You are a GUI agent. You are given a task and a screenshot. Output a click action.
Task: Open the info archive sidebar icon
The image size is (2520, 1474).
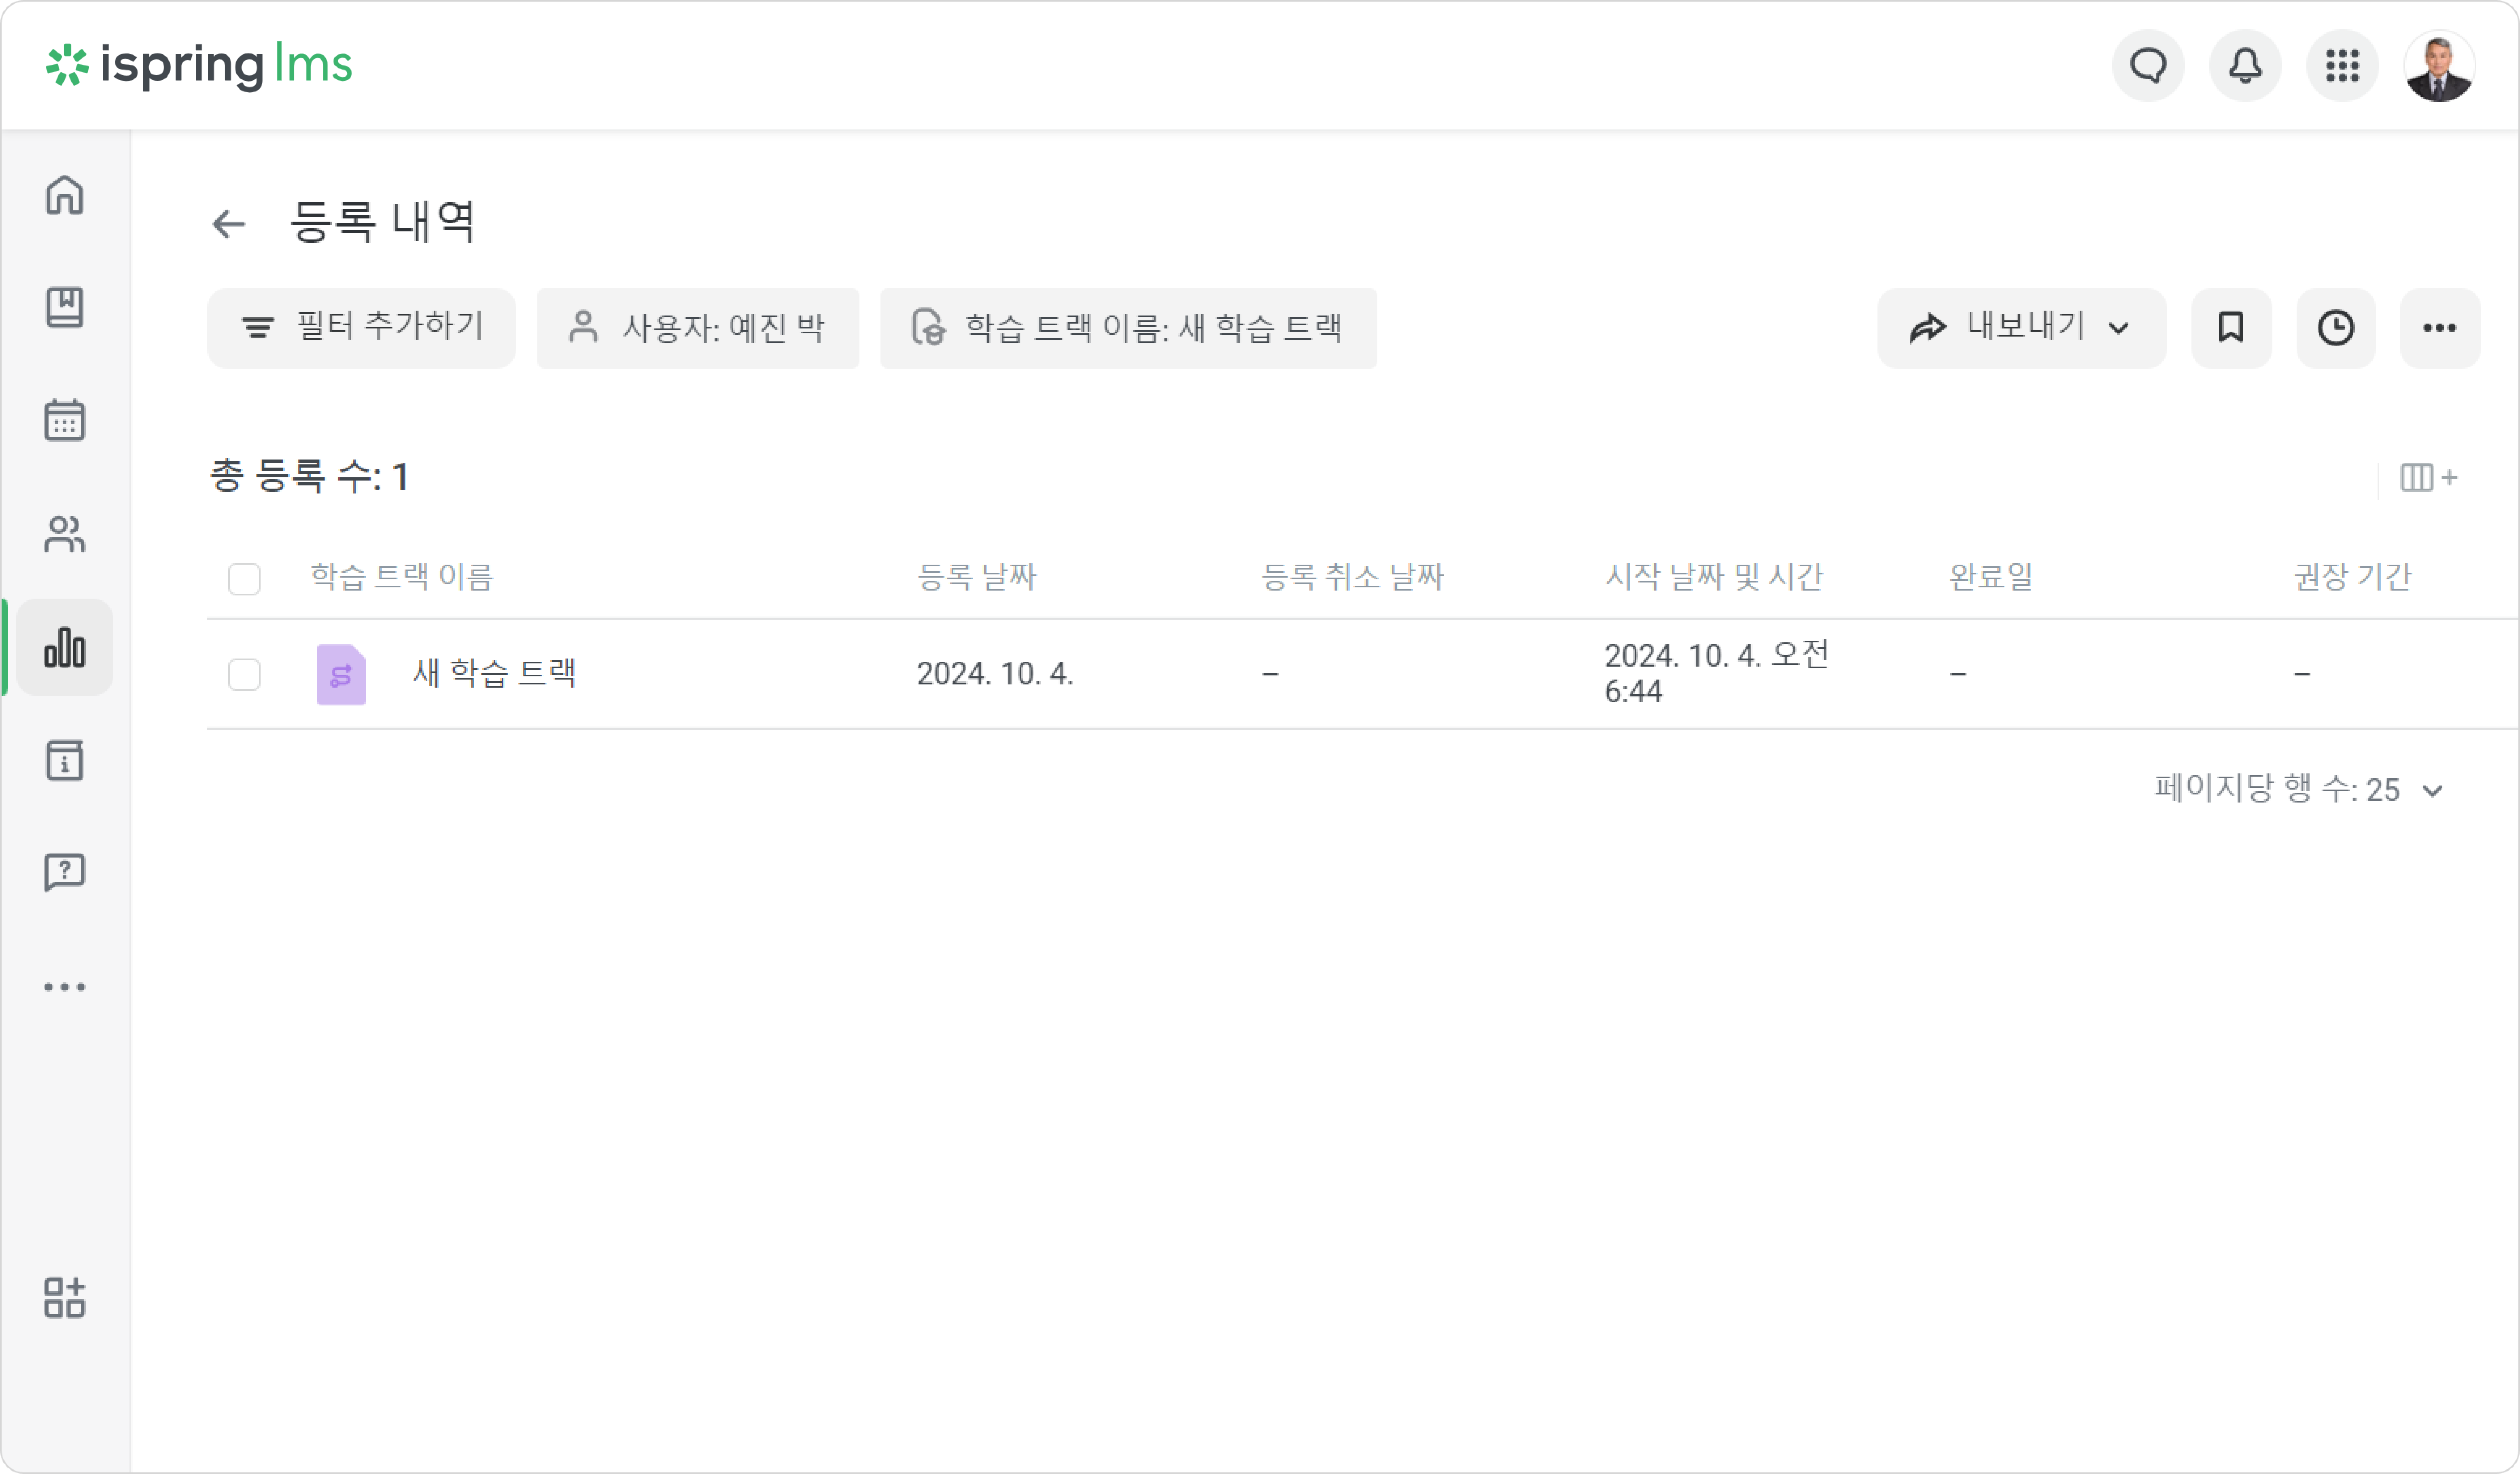(65, 760)
